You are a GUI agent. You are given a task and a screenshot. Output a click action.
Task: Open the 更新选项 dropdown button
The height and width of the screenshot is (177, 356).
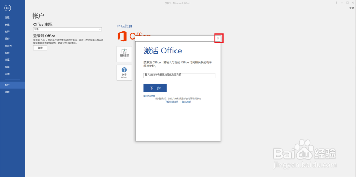tap(124, 54)
